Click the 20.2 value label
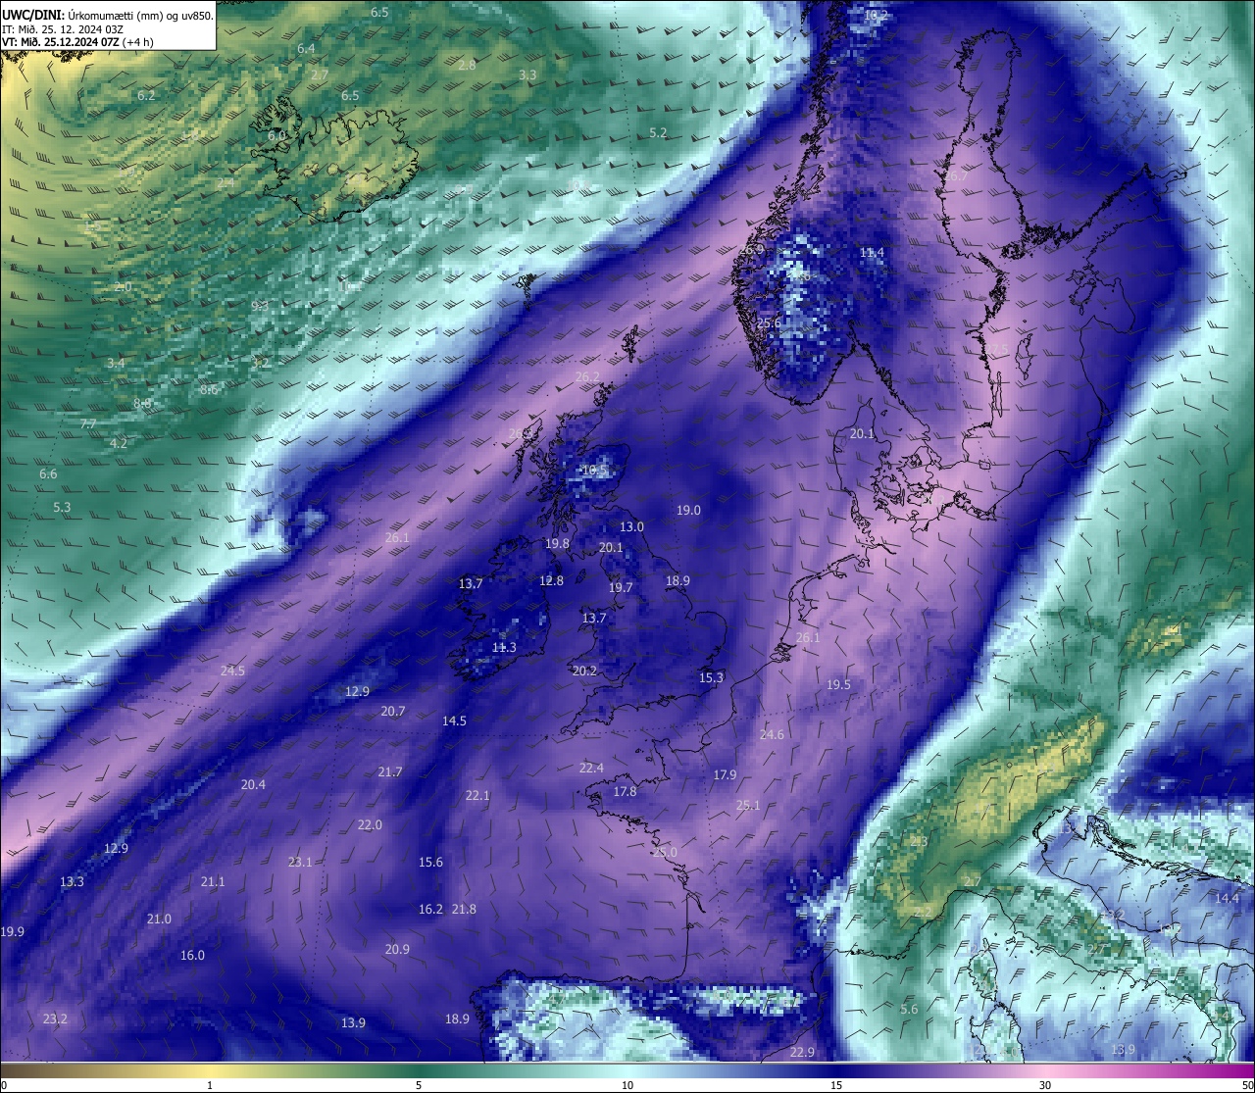1255x1093 pixels. point(584,671)
